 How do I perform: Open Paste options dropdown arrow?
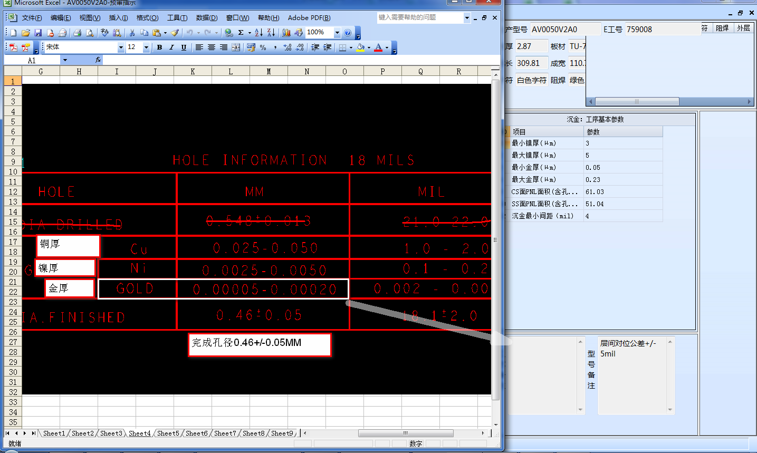tap(165, 33)
